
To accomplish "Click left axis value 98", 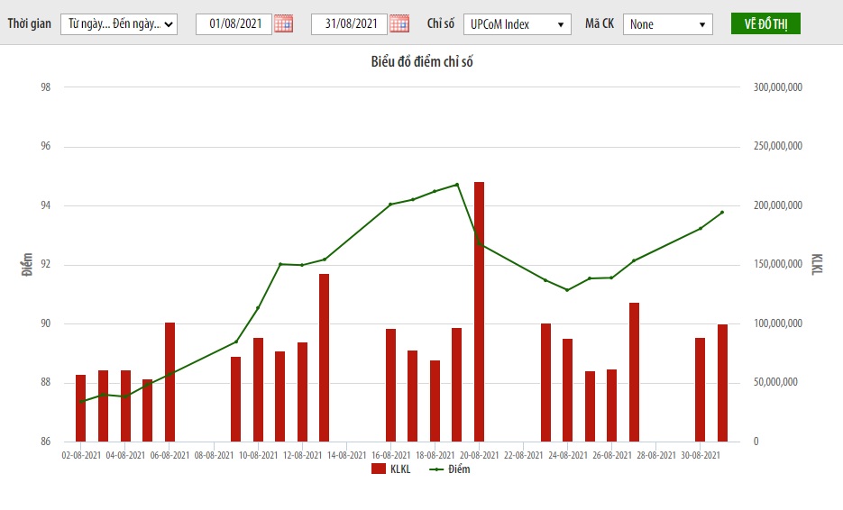I will tap(46, 87).
